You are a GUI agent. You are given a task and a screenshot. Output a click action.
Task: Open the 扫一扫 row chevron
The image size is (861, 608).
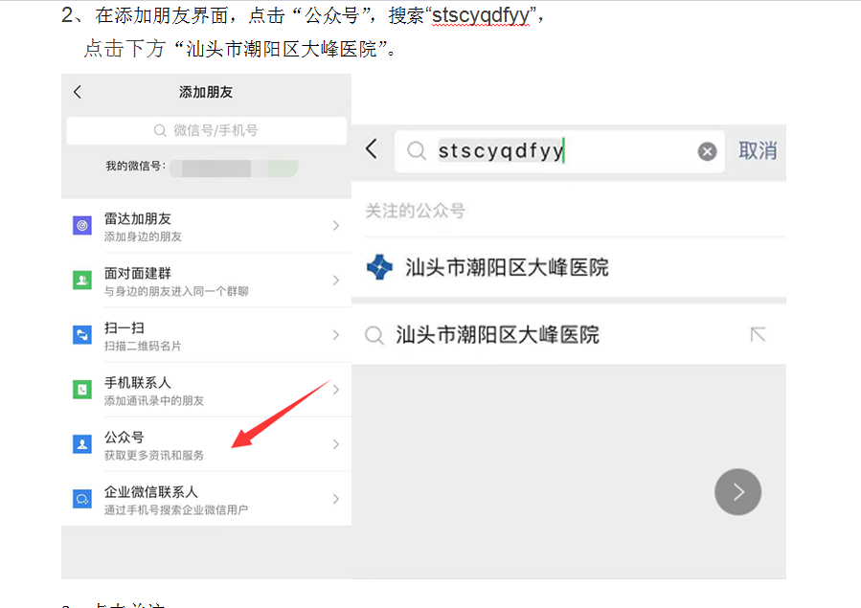[x=336, y=335]
